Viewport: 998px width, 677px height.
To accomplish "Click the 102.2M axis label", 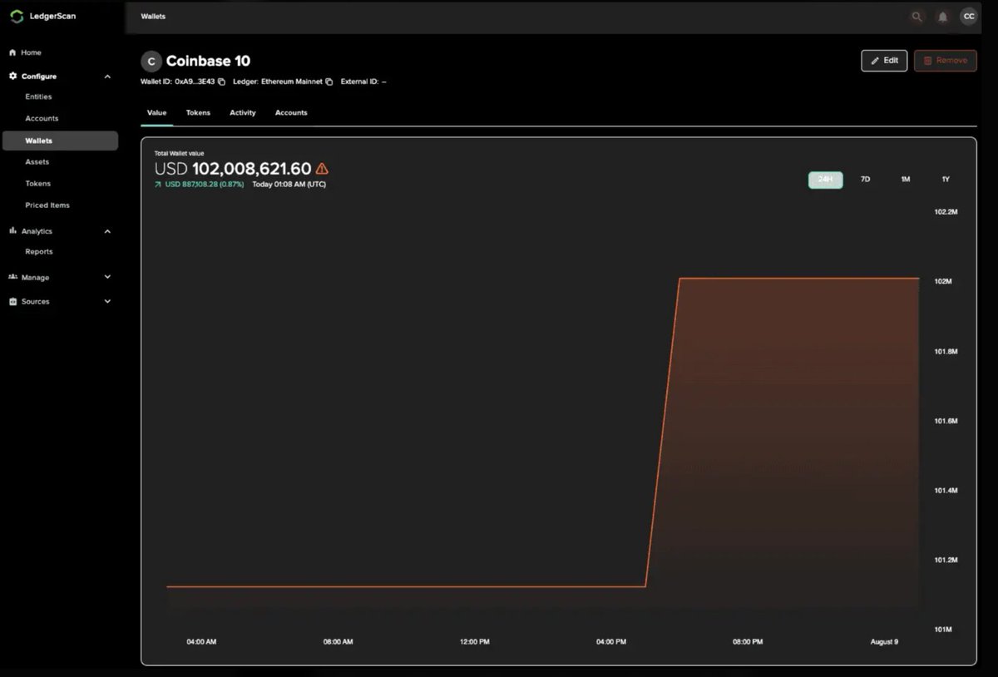I will (x=946, y=212).
